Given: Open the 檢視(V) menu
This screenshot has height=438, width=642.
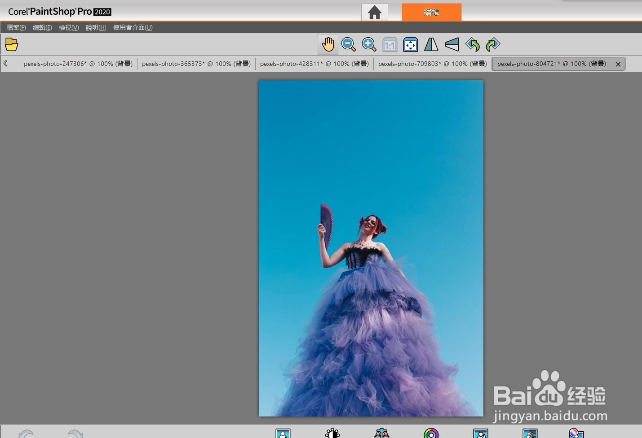Looking at the screenshot, I should tap(69, 27).
